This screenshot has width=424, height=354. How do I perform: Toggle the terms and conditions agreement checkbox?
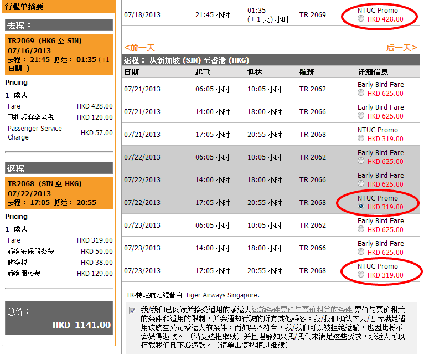coord(133,310)
